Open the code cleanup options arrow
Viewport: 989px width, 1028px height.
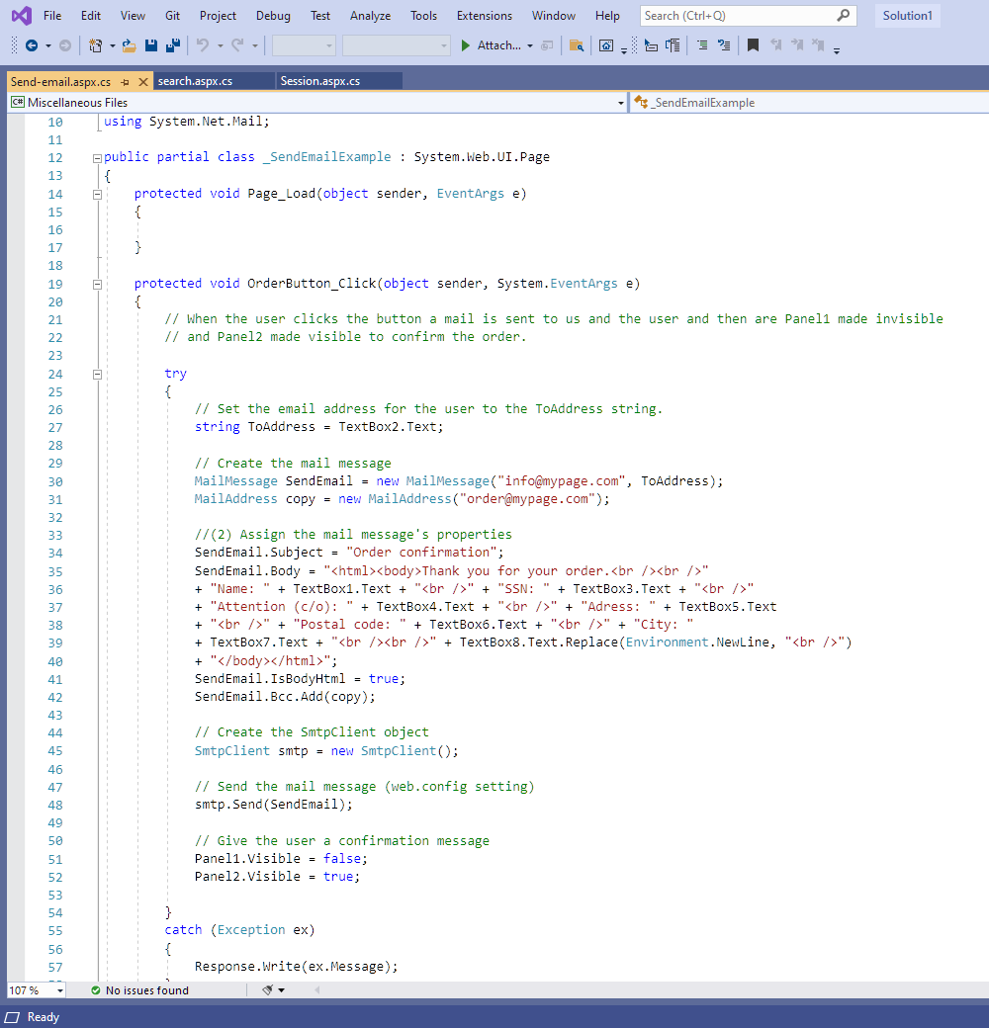click(281, 990)
